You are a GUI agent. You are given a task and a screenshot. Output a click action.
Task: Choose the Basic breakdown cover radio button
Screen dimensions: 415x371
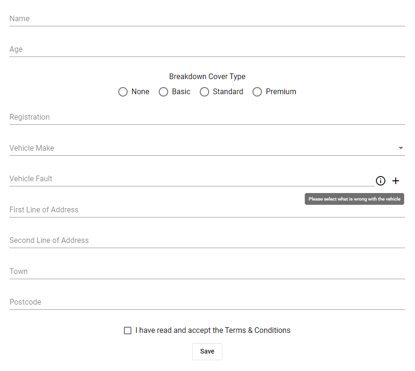pyautogui.click(x=163, y=92)
